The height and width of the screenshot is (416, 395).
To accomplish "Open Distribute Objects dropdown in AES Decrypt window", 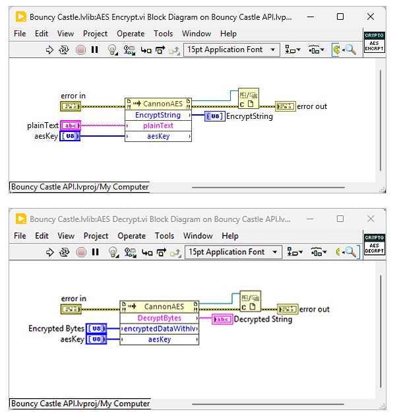I will [318, 252].
